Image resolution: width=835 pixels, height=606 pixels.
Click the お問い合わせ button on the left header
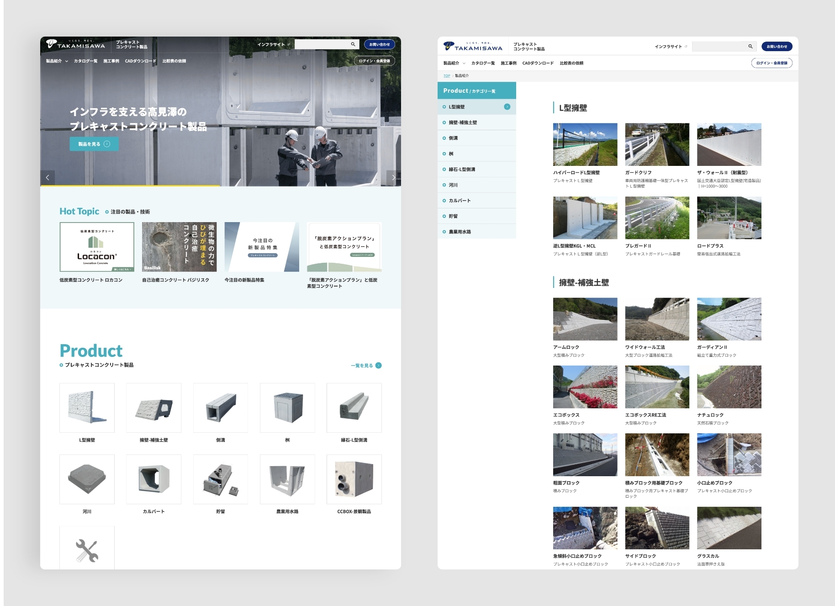click(x=379, y=44)
